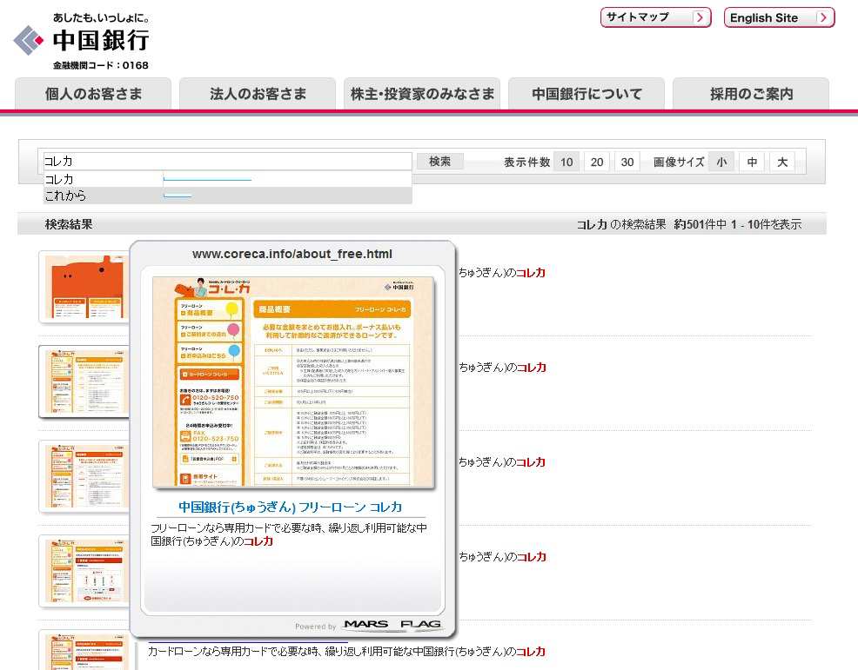This screenshot has height=670, width=858.
Task: Click the first result thumbnail with orange mascot
Action: click(84, 287)
